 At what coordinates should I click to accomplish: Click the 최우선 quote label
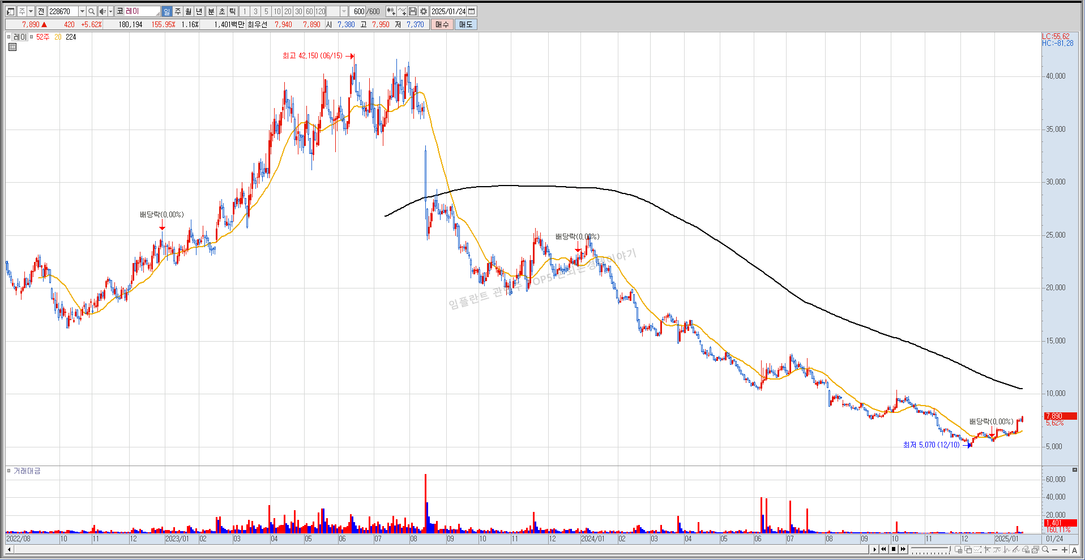pyautogui.click(x=257, y=24)
